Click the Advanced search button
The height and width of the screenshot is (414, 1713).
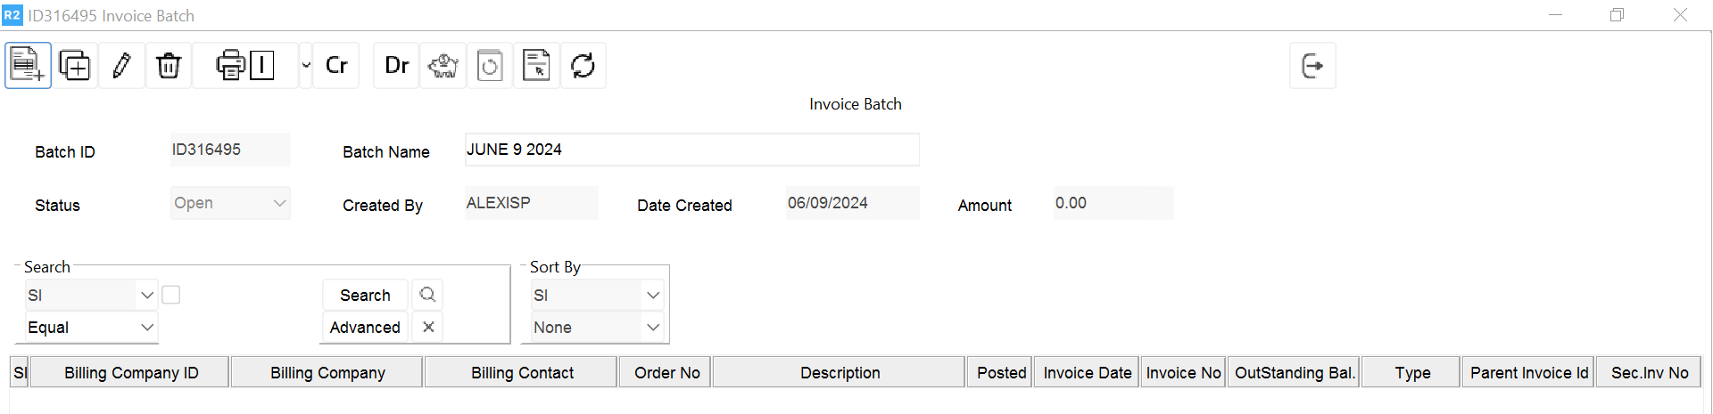365,328
